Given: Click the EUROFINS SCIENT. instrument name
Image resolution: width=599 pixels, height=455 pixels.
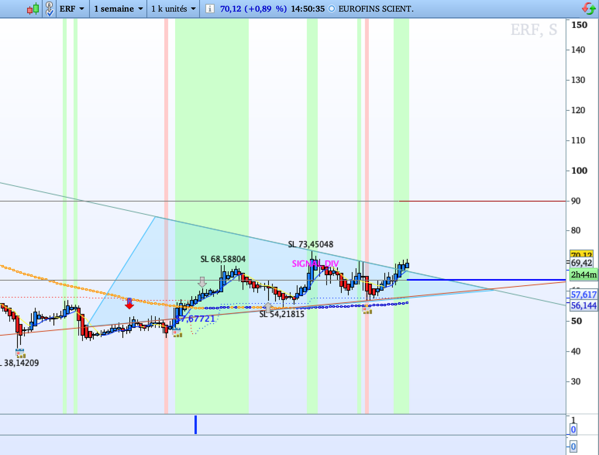Looking at the screenshot, I should coord(376,9).
